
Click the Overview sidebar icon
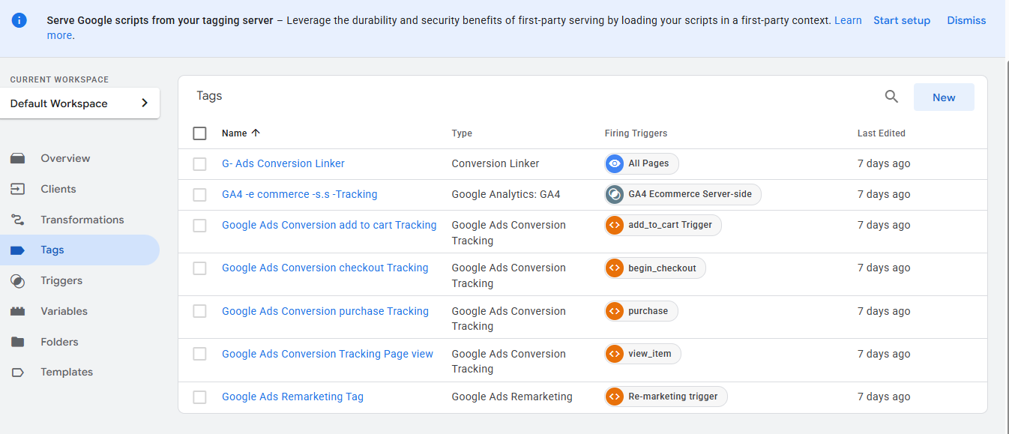[17, 158]
